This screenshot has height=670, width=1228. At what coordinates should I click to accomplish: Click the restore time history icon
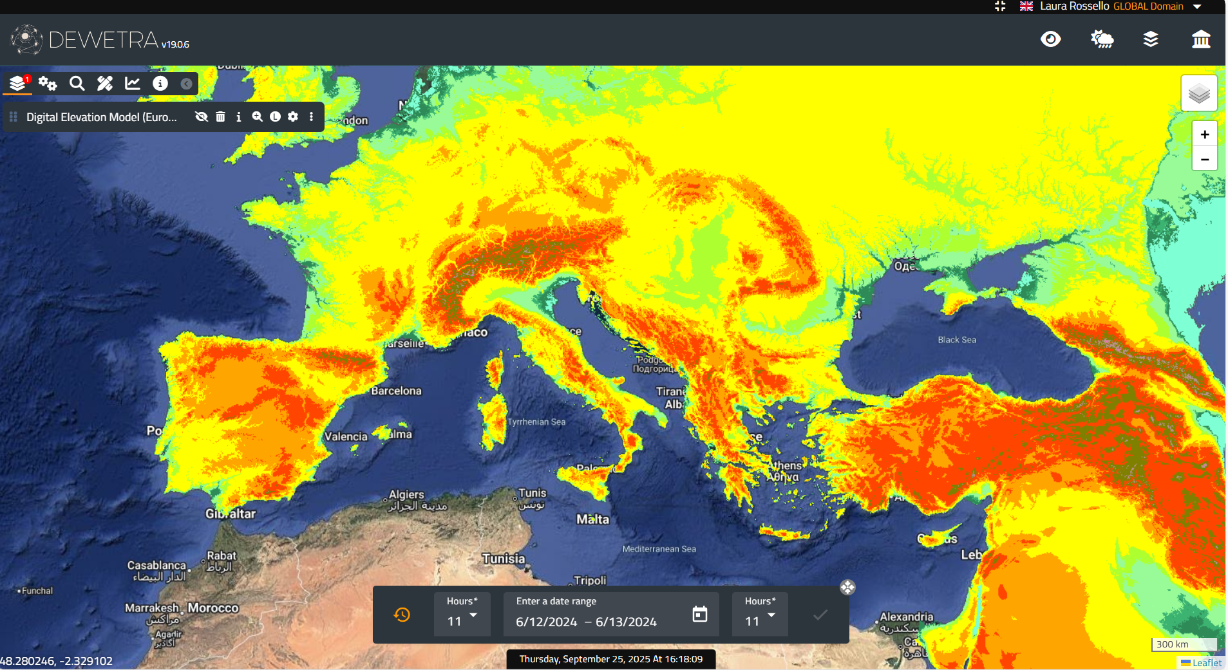402,615
